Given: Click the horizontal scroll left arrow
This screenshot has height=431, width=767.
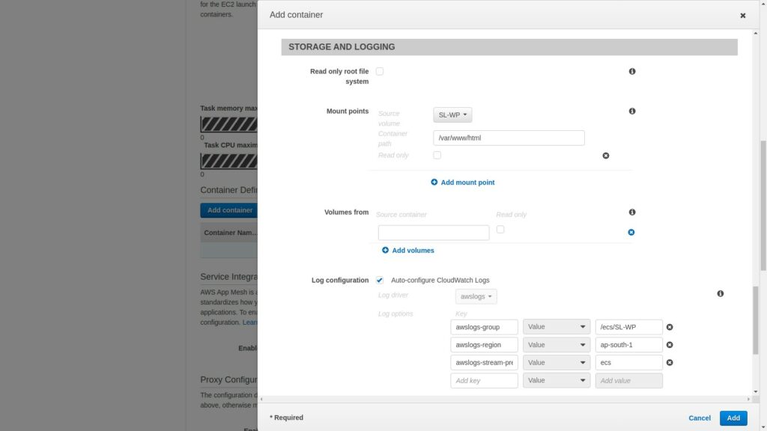Looking at the screenshot, I should pos(261,400).
